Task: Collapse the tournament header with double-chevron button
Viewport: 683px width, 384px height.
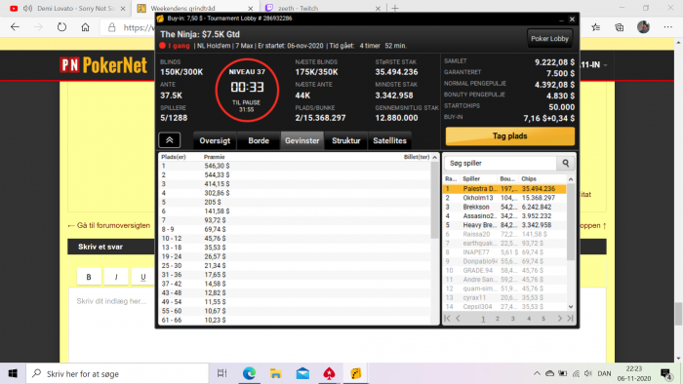Action: (170, 140)
